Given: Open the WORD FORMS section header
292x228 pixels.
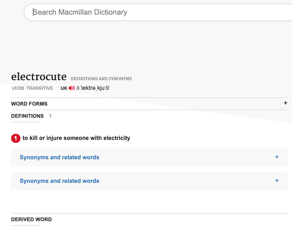Looking at the screenshot, I should pyautogui.click(x=29, y=104).
